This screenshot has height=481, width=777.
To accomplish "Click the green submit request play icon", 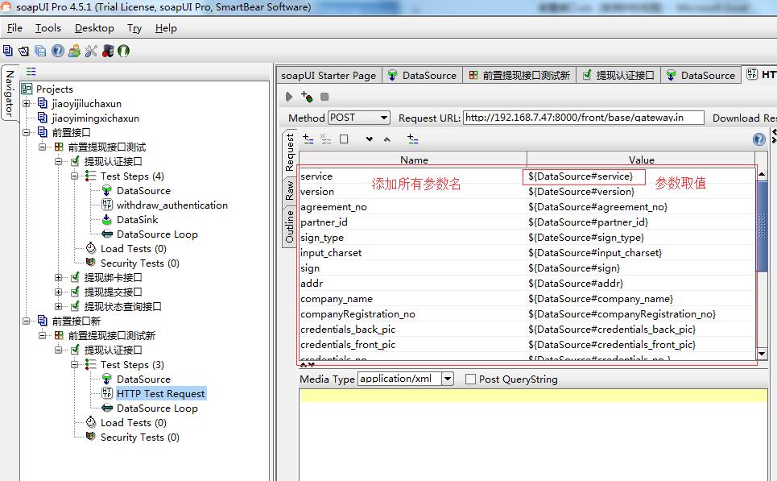I will (x=290, y=97).
